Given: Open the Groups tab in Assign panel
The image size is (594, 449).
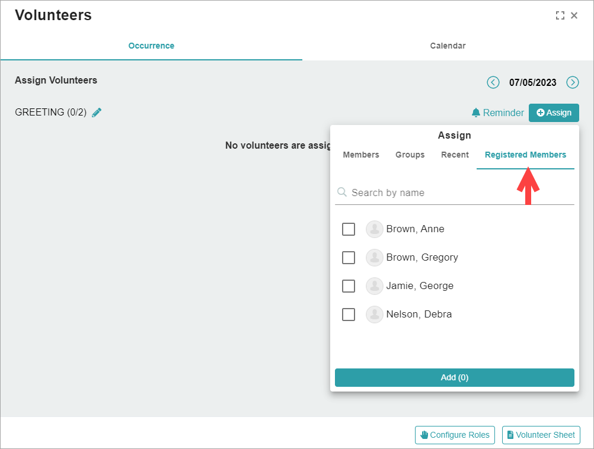Looking at the screenshot, I should click(x=410, y=155).
